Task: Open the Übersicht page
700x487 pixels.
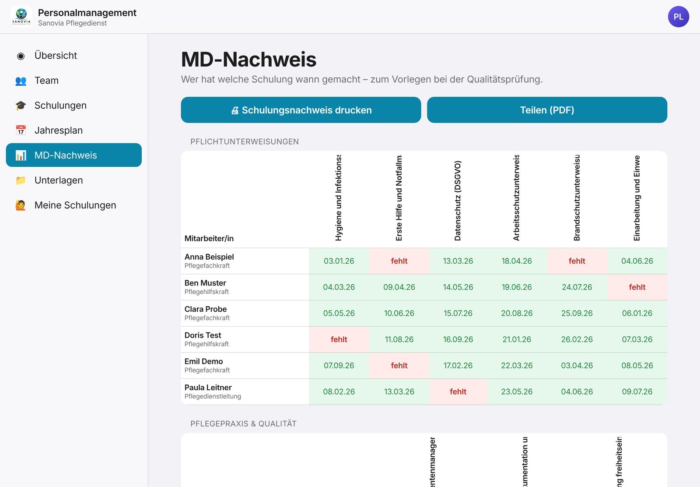Action: tap(73, 56)
